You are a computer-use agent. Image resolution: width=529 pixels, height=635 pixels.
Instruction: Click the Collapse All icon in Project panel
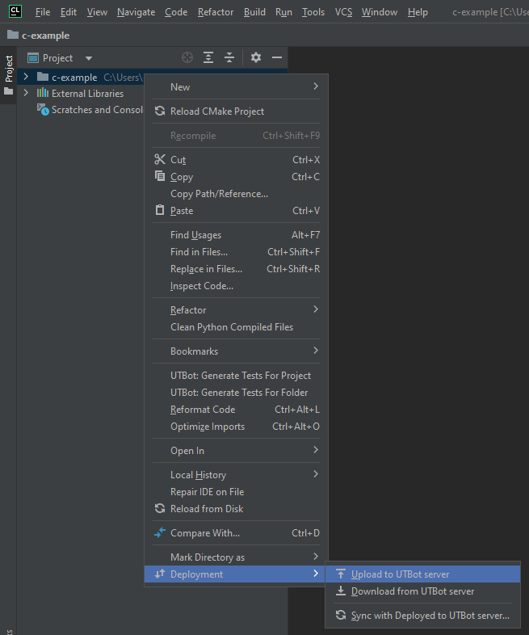point(229,57)
